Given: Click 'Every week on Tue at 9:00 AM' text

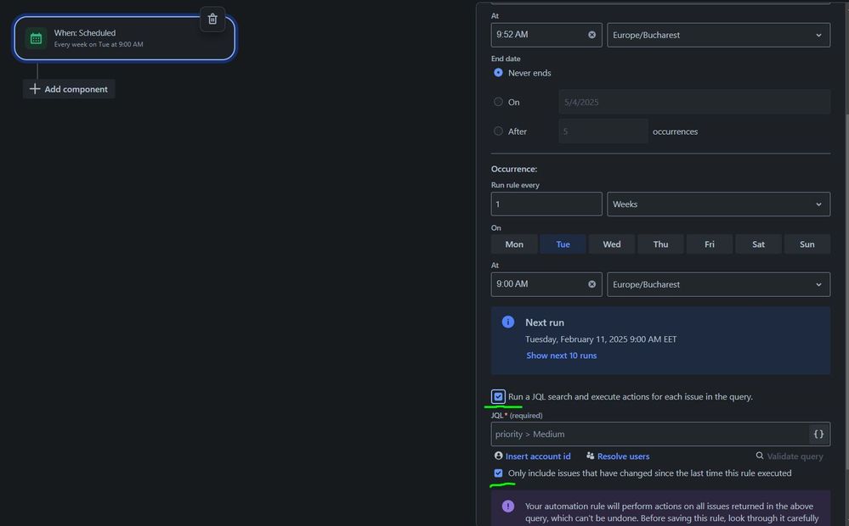Looking at the screenshot, I should pos(99,44).
